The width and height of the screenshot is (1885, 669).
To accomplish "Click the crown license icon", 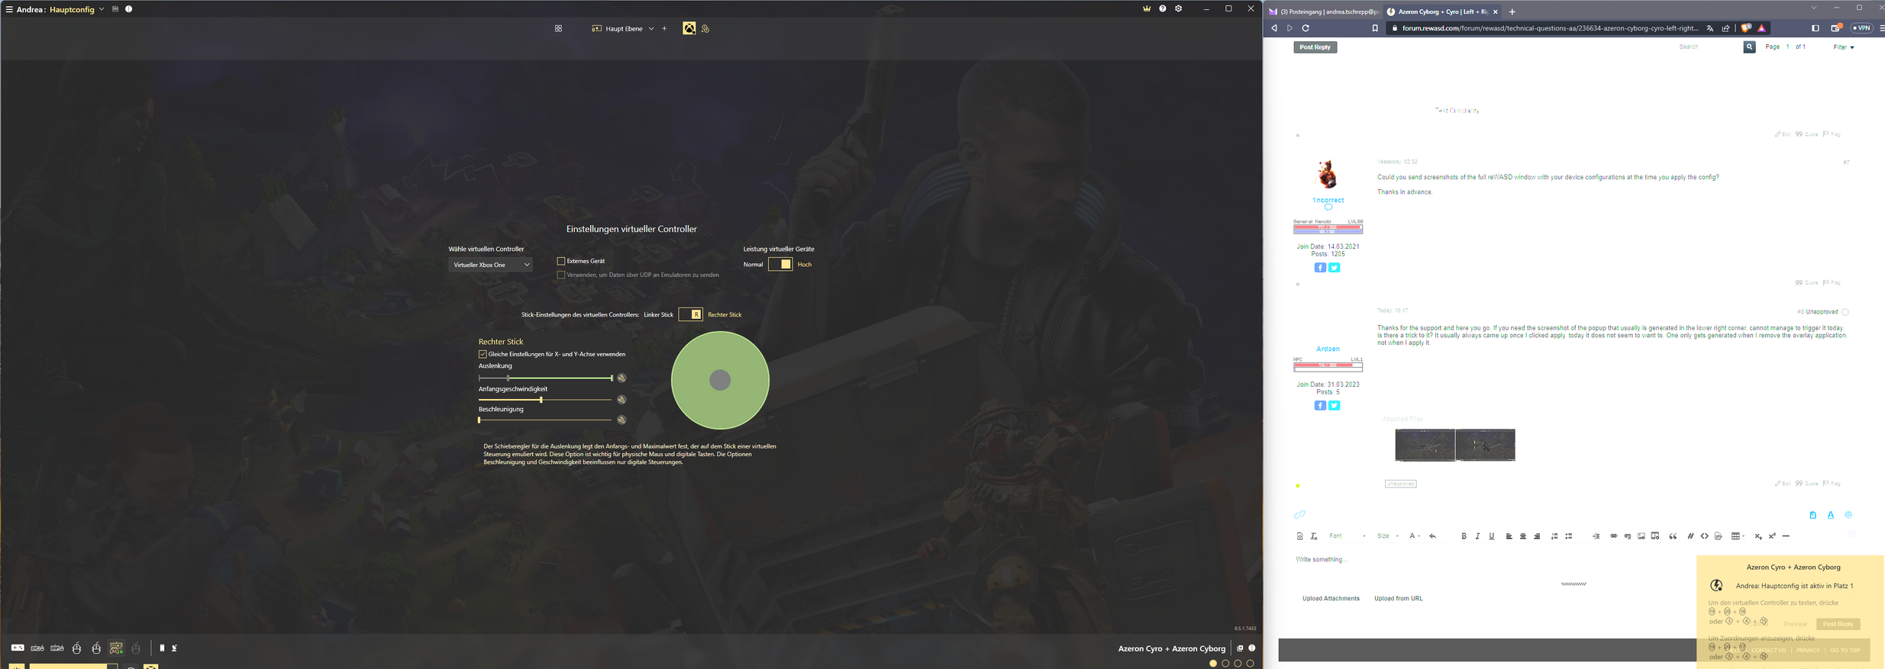I will [1146, 9].
